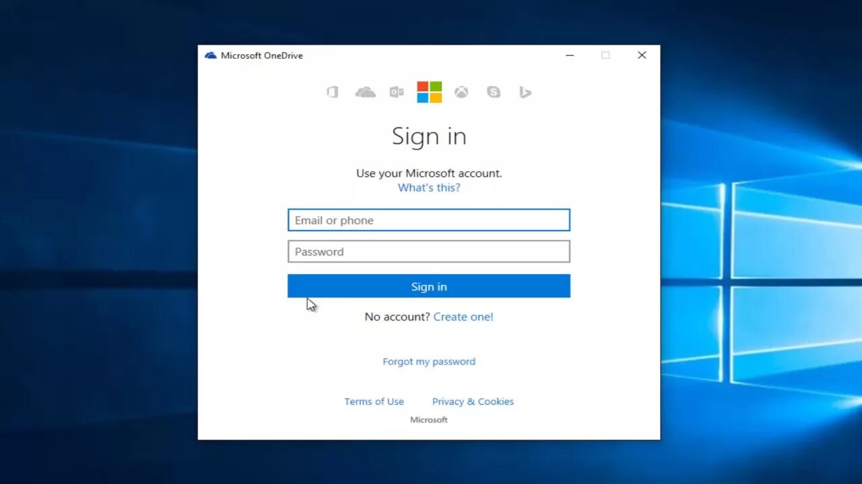Click the Outlook icon in service row

(x=397, y=92)
